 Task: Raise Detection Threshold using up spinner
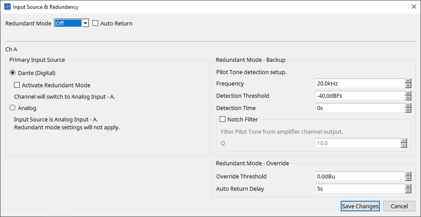point(408,93)
